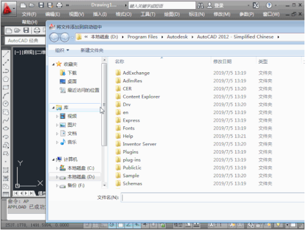Click the 登录 sign-in link
Screen dimensions: 306x230
click(x=218, y=6)
